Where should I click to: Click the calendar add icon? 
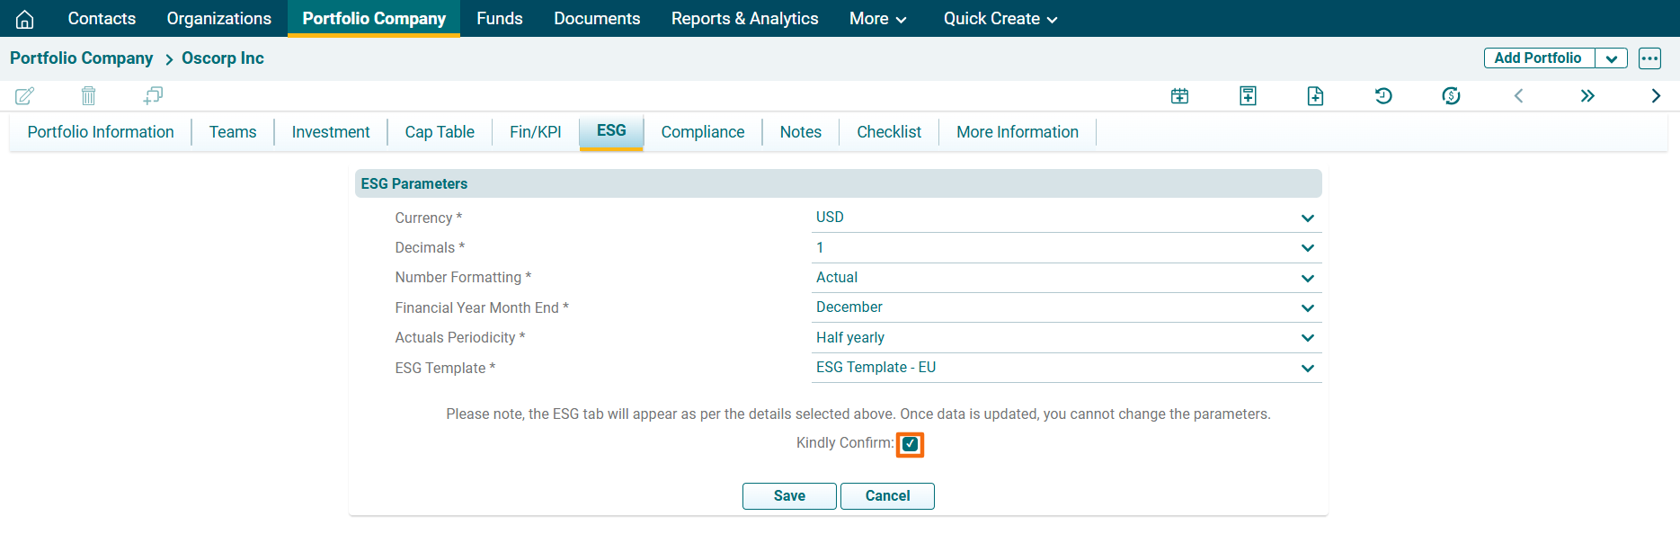(x=1179, y=96)
